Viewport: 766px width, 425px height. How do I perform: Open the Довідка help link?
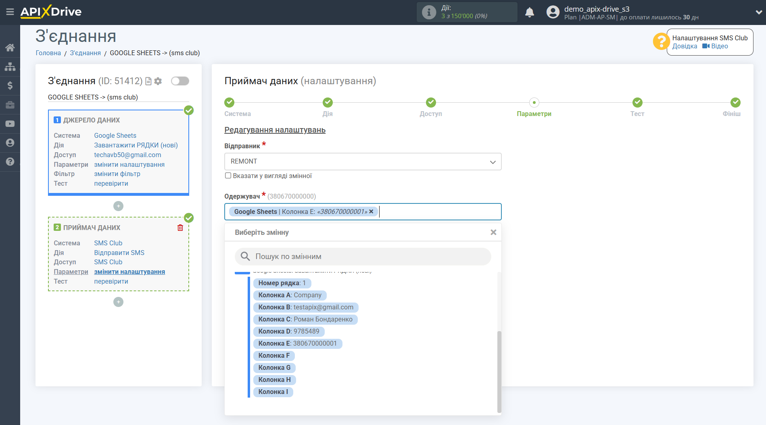pos(685,46)
